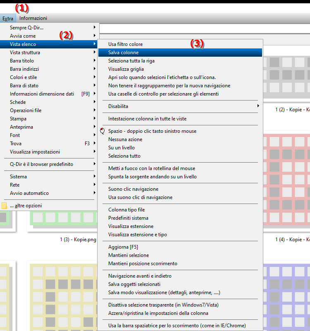Toggle Mantieni posizione scorrimento option
This screenshot has width=310, height=331.
180,264
